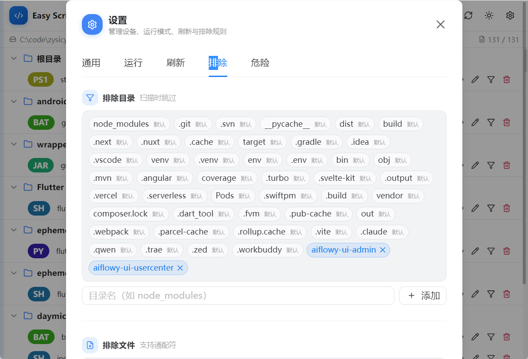The height and width of the screenshot is (359, 528).
Task: Click the PS1 badge
Action: [x=41, y=80]
